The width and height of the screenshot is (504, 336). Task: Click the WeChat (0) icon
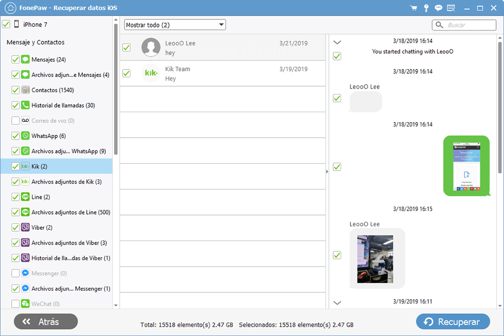pyautogui.click(x=26, y=304)
